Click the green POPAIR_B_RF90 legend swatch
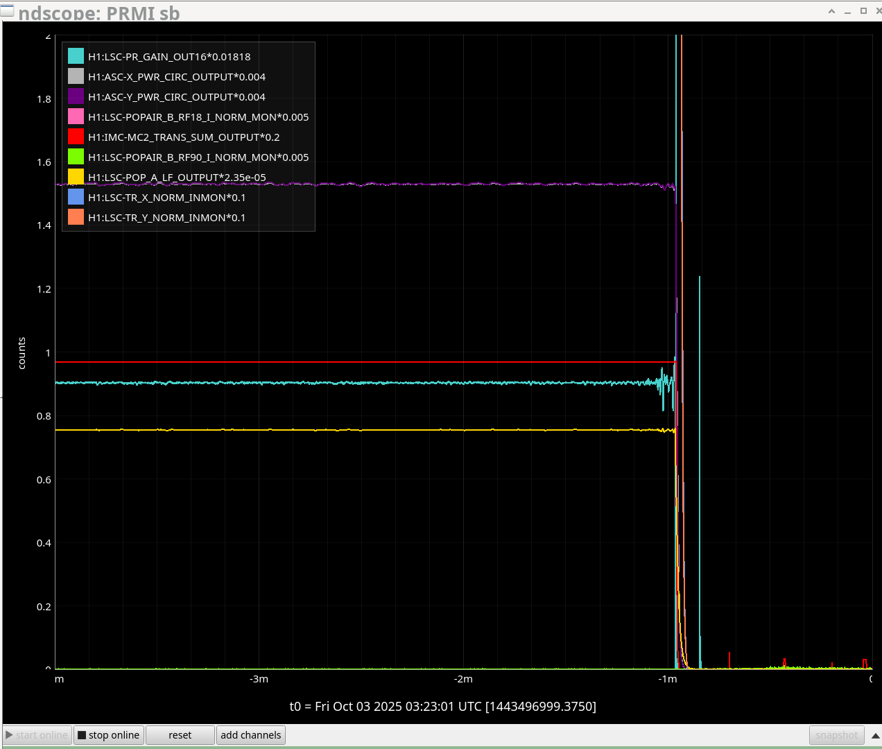 (76, 157)
